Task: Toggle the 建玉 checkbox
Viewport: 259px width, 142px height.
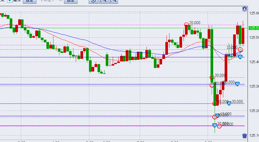Action: pos(9,1)
